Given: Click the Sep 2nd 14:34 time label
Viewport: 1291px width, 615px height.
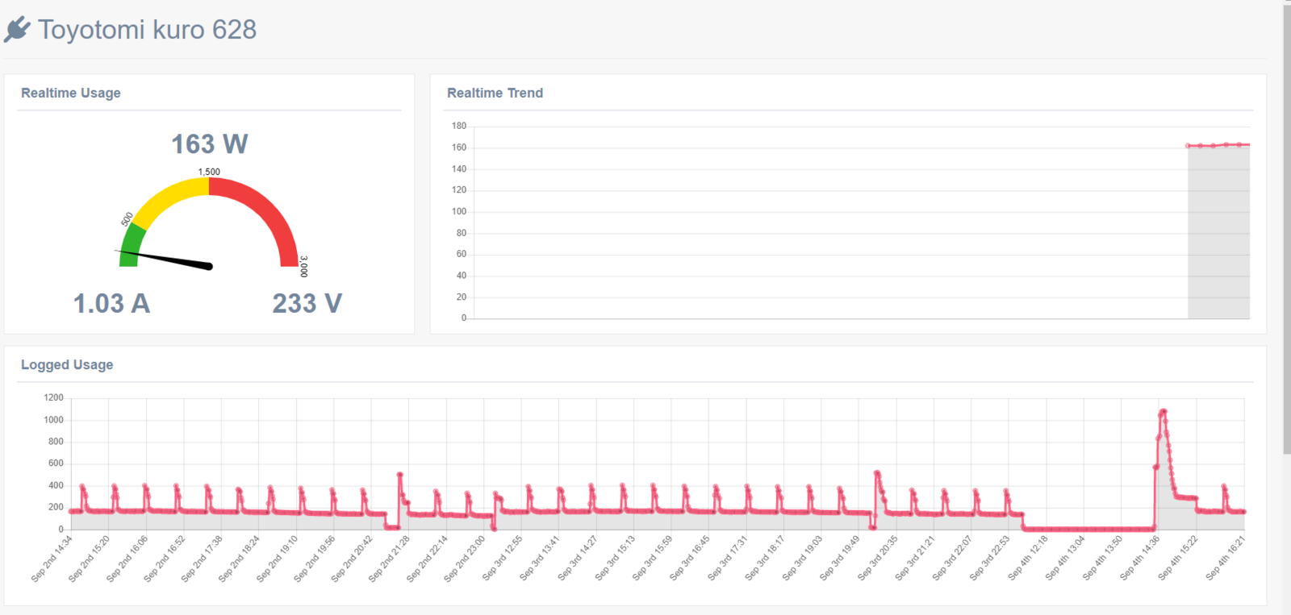Looking at the screenshot, I should (x=52, y=558).
